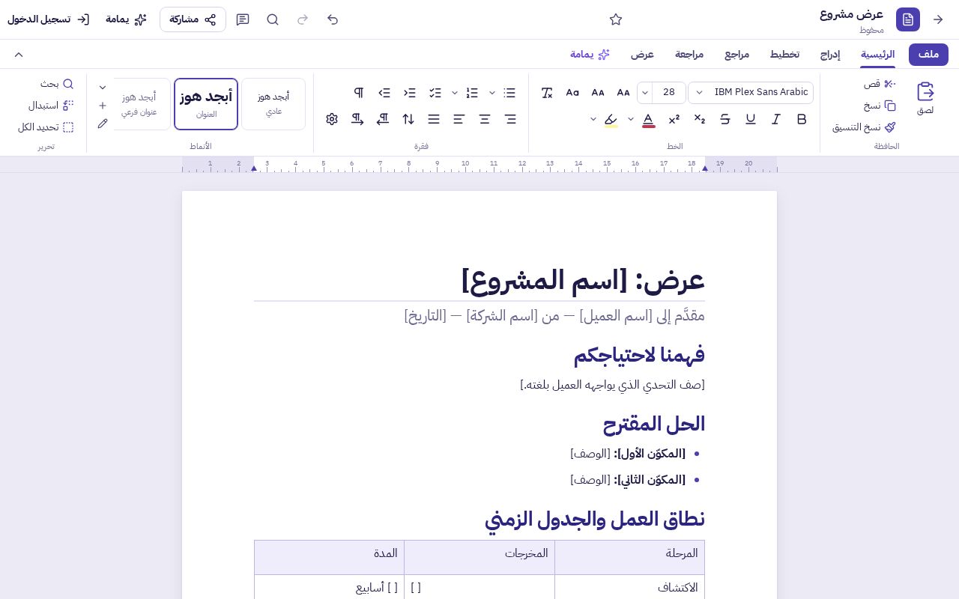Apply the red font color
The width and height of the screenshot is (959, 599).
coord(649,119)
